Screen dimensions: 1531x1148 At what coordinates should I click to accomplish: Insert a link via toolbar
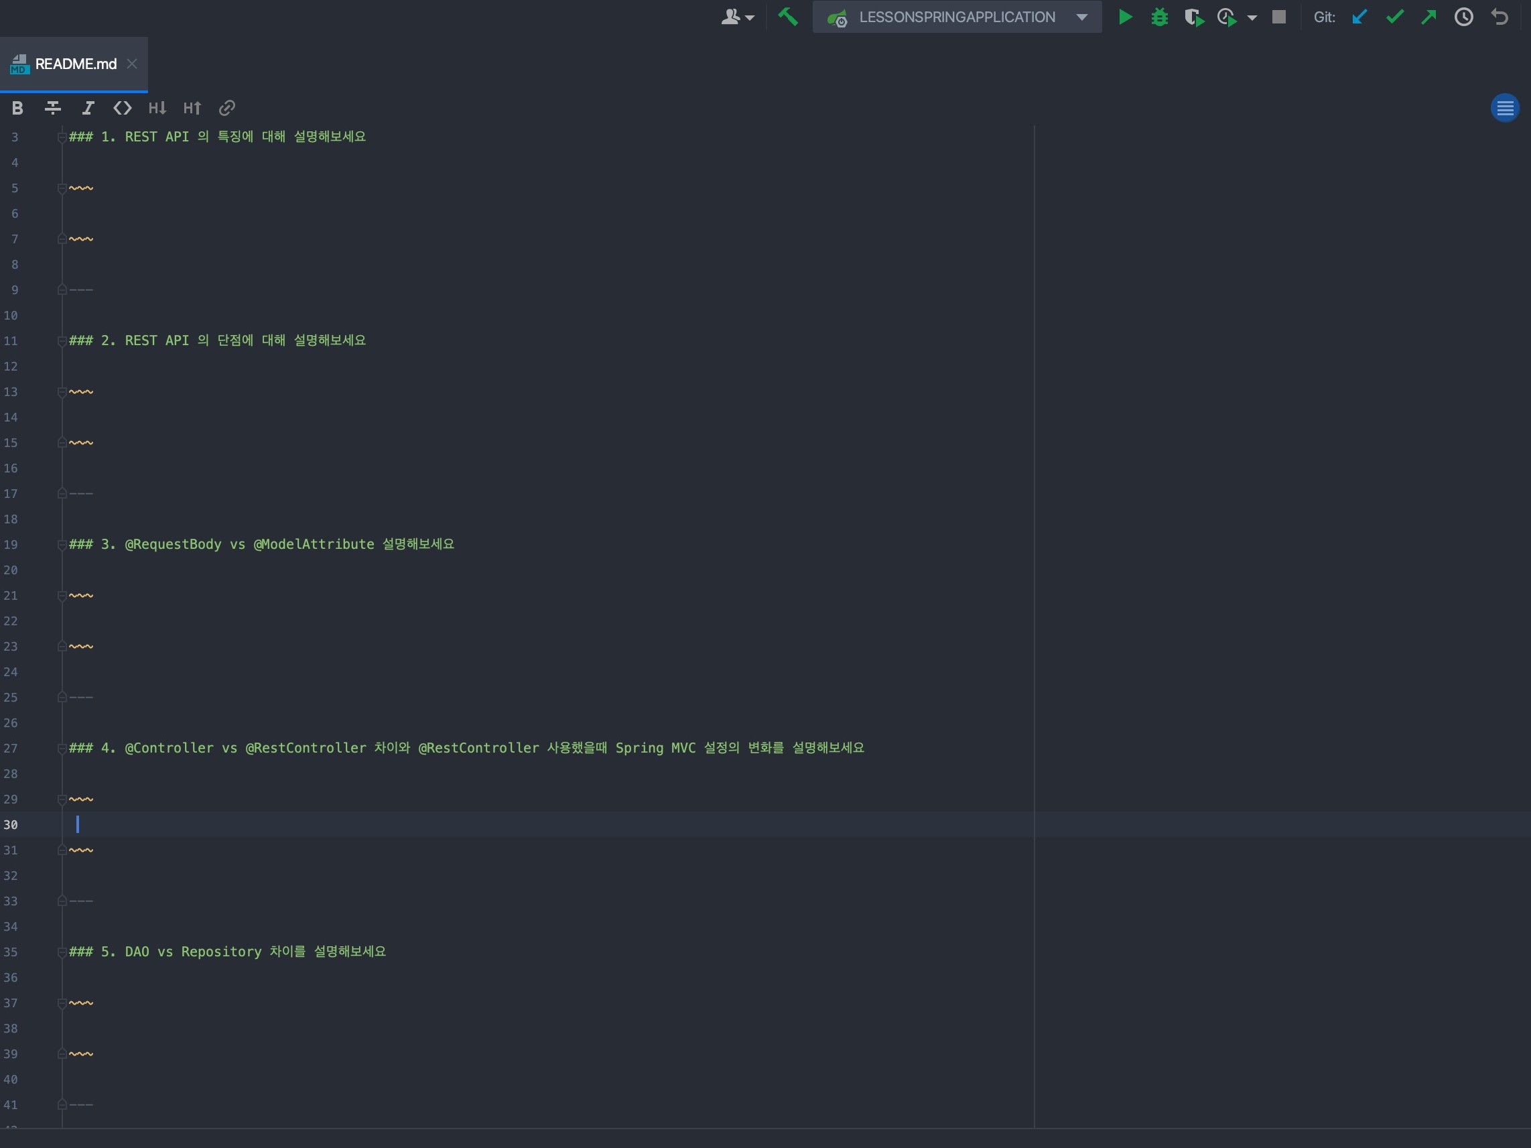click(227, 108)
